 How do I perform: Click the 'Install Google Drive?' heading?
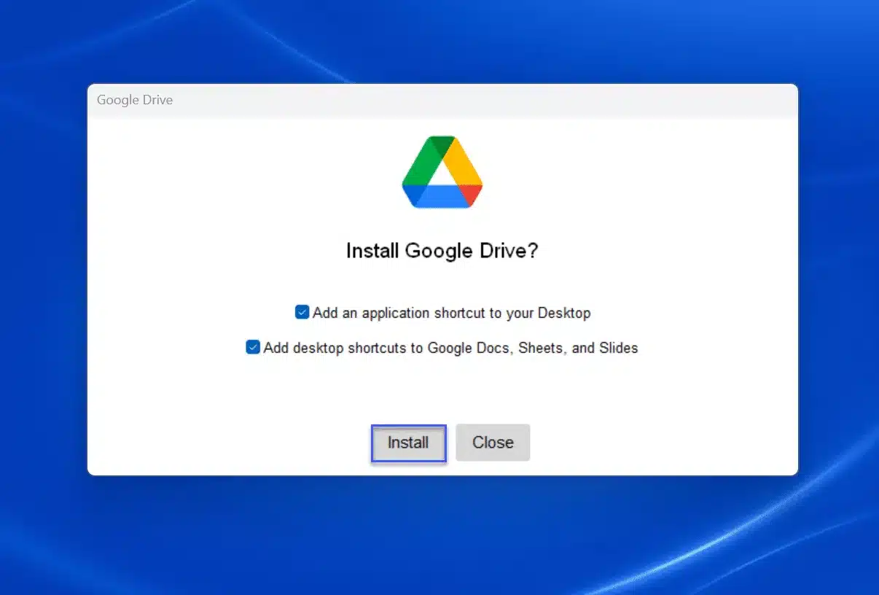coord(442,251)
